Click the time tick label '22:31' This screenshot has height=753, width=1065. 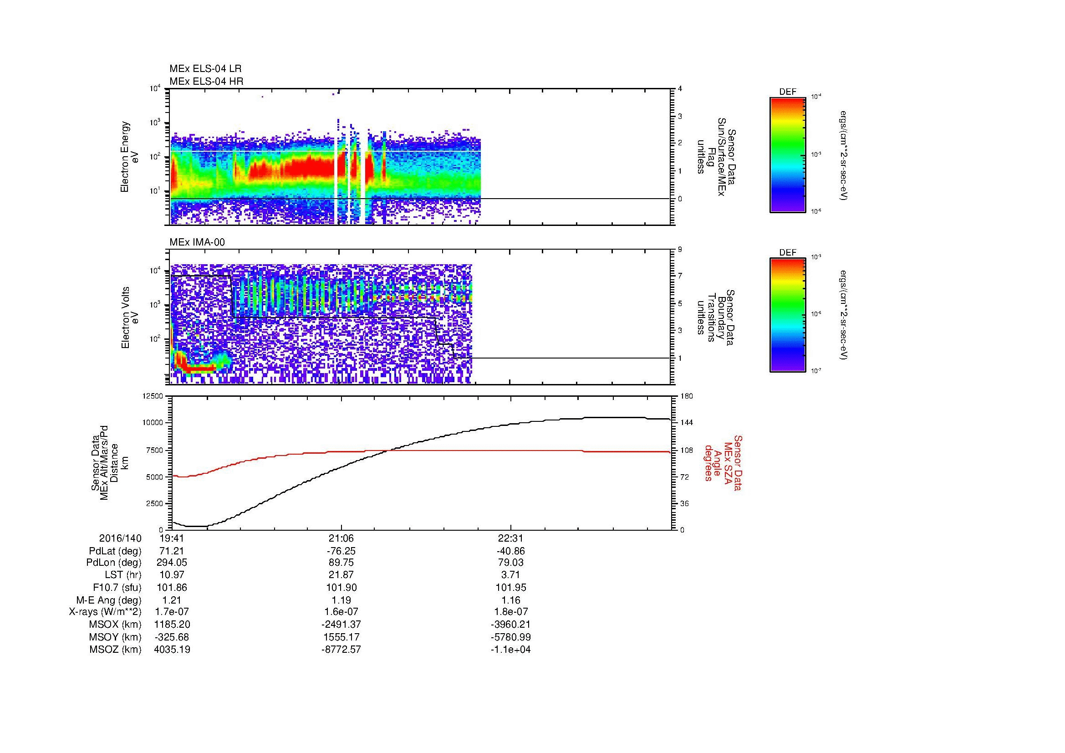(x=511, y=538)
